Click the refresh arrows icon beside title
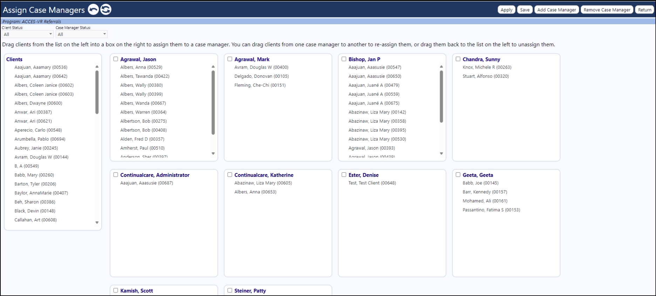The height and width of the screenshot is (296, 656). (106, 9)
